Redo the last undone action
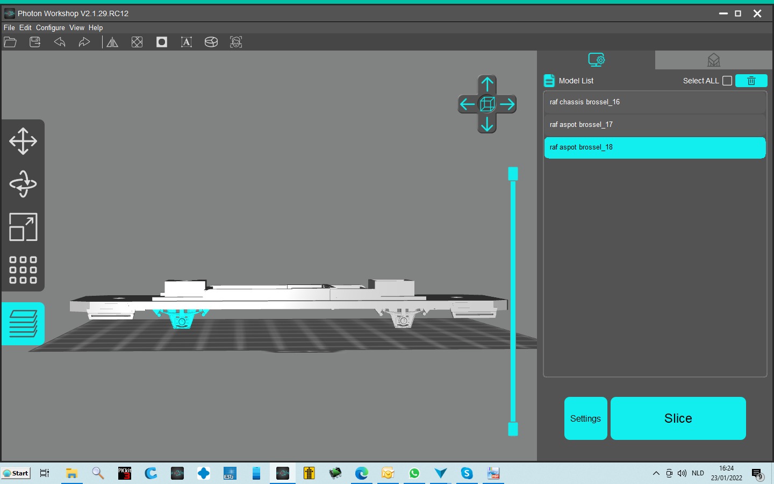This screenshot has width=774, height=484. pos(84,42)
